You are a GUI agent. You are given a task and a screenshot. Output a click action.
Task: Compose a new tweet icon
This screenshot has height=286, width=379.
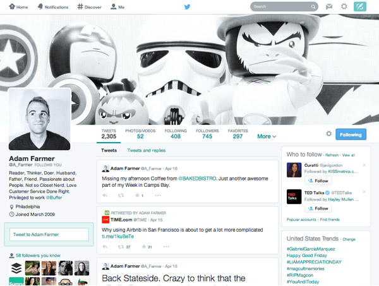360,6
